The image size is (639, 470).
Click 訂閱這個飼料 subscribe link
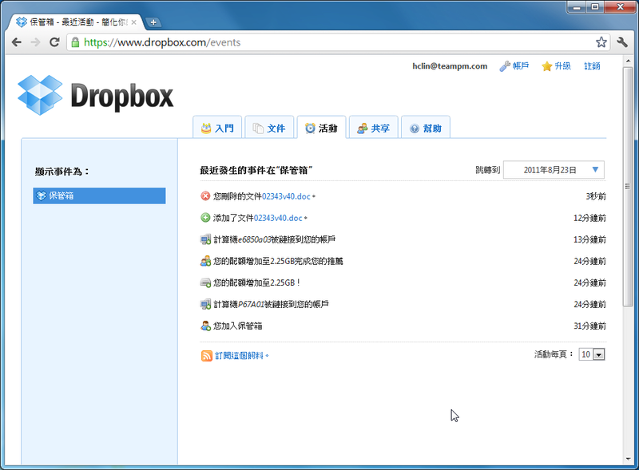[x=239, y=356]
